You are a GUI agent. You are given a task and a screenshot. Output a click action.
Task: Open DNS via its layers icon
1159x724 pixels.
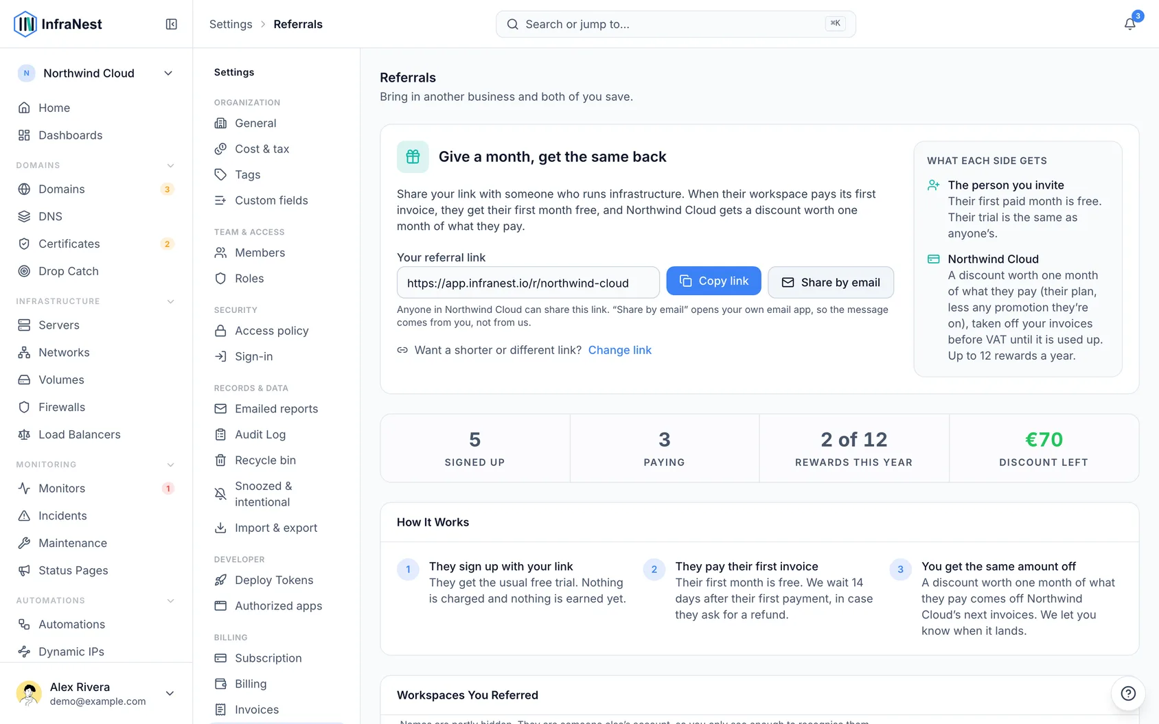24,216
